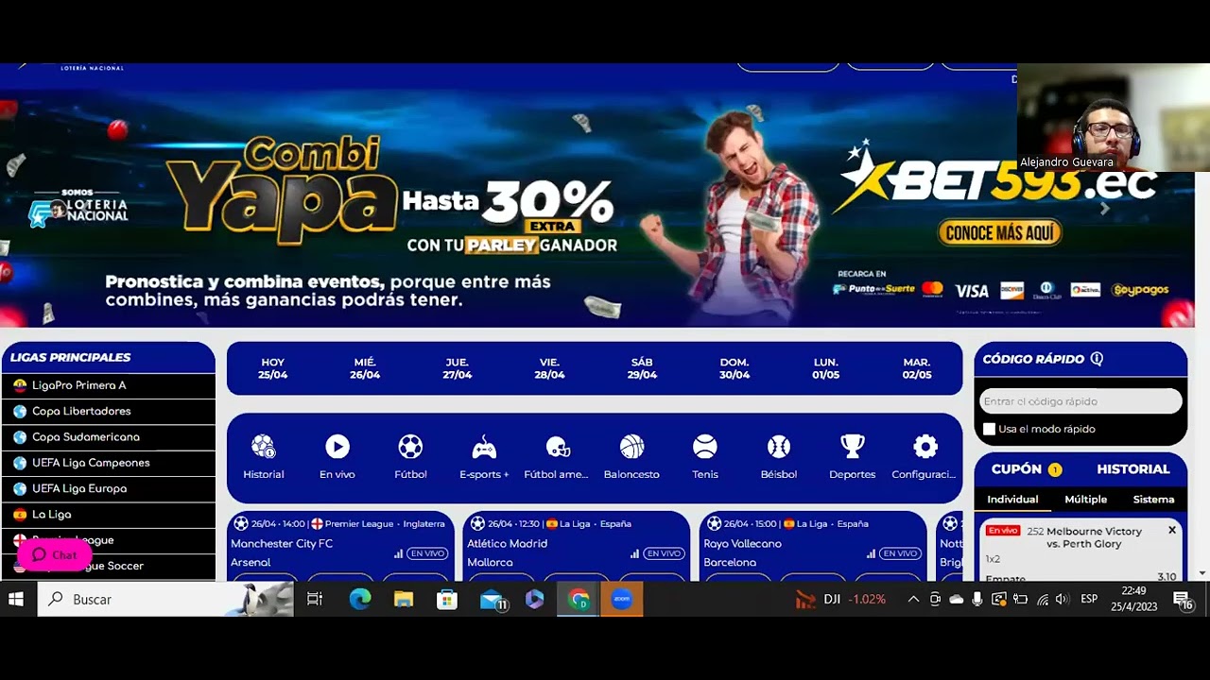The height and width of the screenshot is (680, 1210).
Task: Open the En vivo play icon
Action: 337,447
